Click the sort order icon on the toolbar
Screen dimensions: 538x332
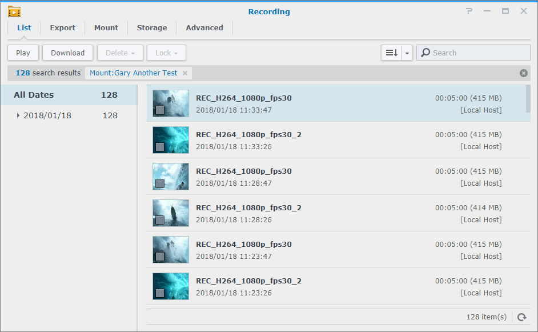coord(393,52)
